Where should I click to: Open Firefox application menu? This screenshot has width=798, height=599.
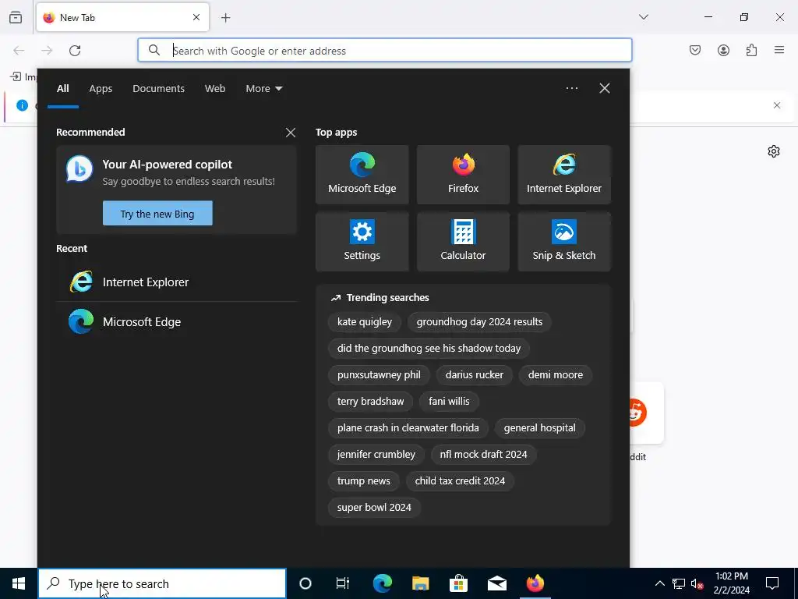(779, 50)
